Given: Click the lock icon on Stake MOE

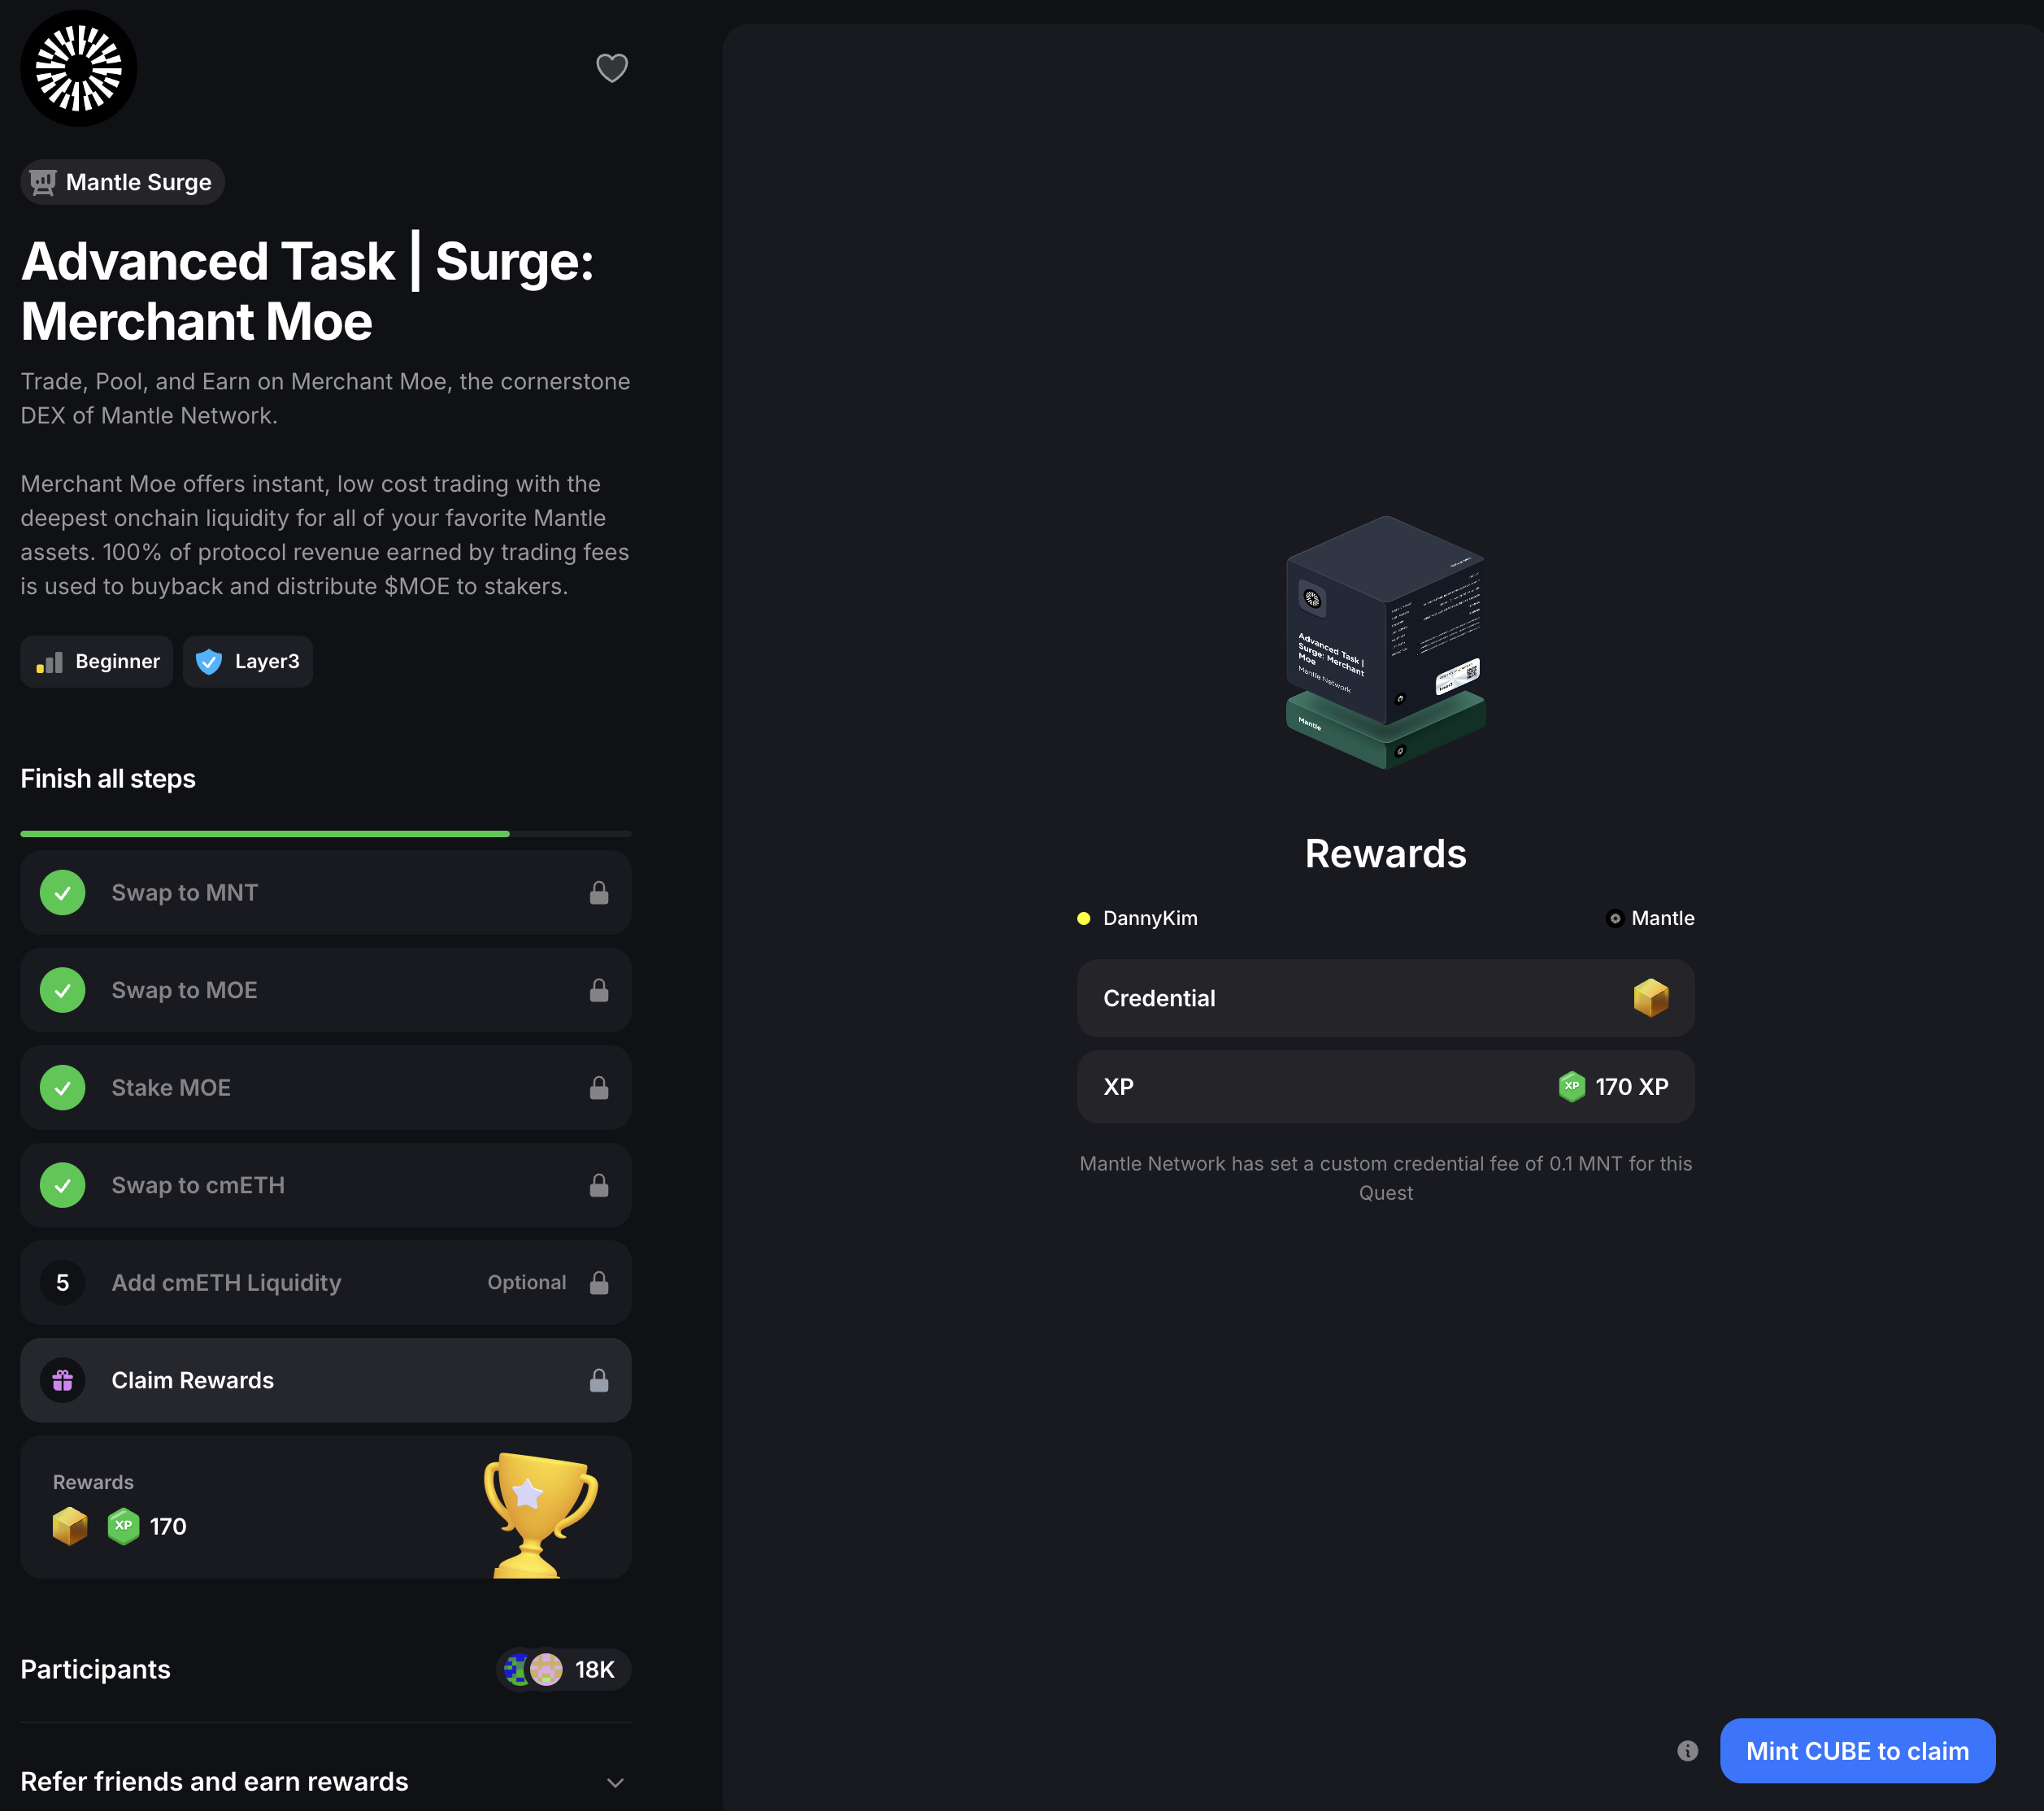Looking at the screenshot, I should 599,1088.
